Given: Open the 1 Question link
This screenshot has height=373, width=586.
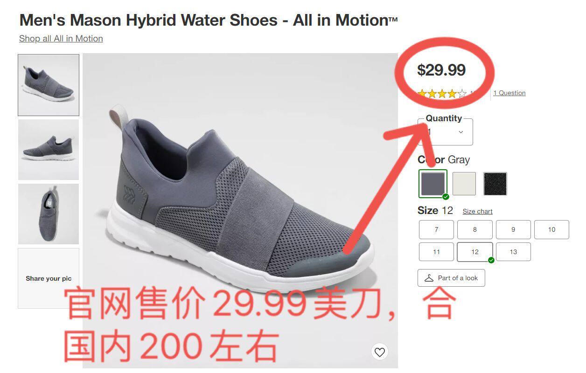Looking at the screenshot, I should tap(509, 93).
